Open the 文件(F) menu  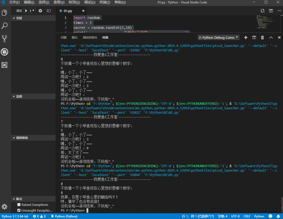14,2
